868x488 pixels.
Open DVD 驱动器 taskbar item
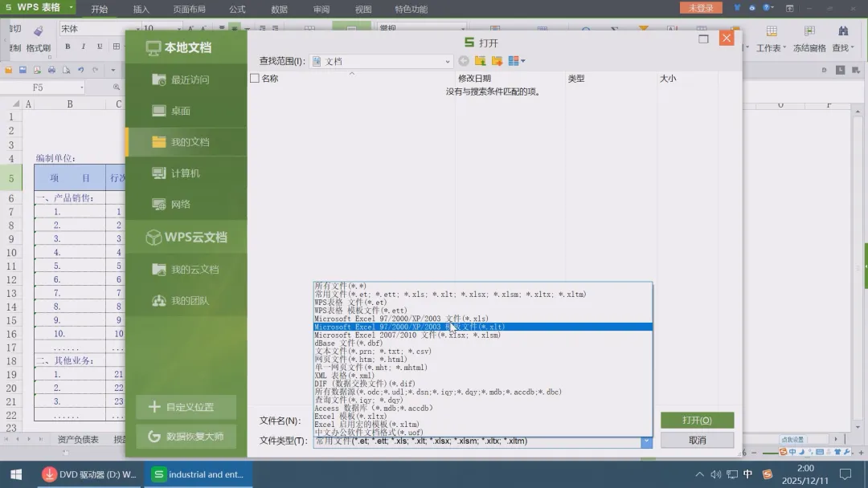tap(90, 474)
